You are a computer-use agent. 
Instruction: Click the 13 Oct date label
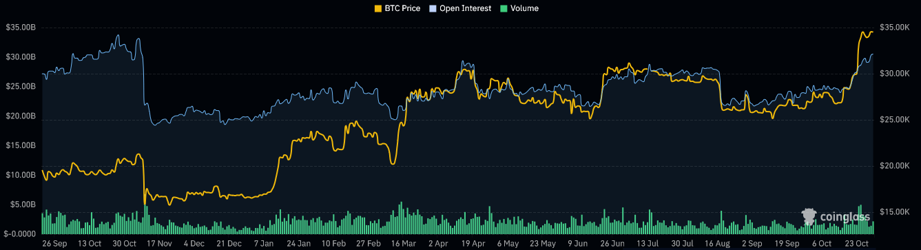coord(90,244)
